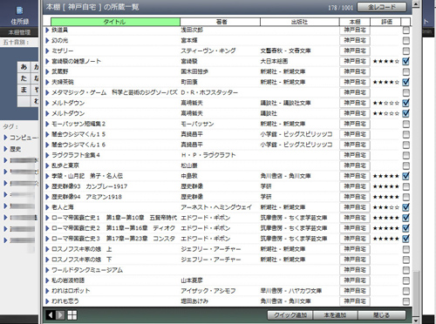Sort list by 評価 column header
This screenshot has width=436, height=324.
pos(385,22)
